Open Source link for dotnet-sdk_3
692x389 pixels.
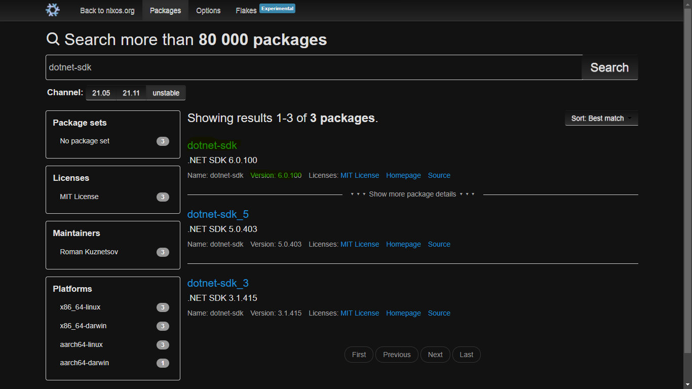pyautogui.click(x=439, y=313)
